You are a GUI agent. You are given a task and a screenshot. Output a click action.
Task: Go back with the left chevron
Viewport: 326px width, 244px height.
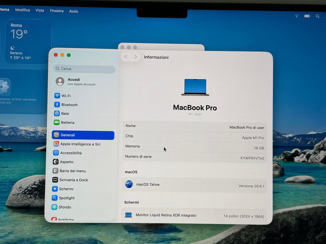[x=126, y=57]
